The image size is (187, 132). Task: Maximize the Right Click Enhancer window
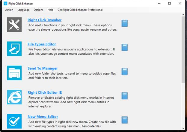click(x=169, y=4)
